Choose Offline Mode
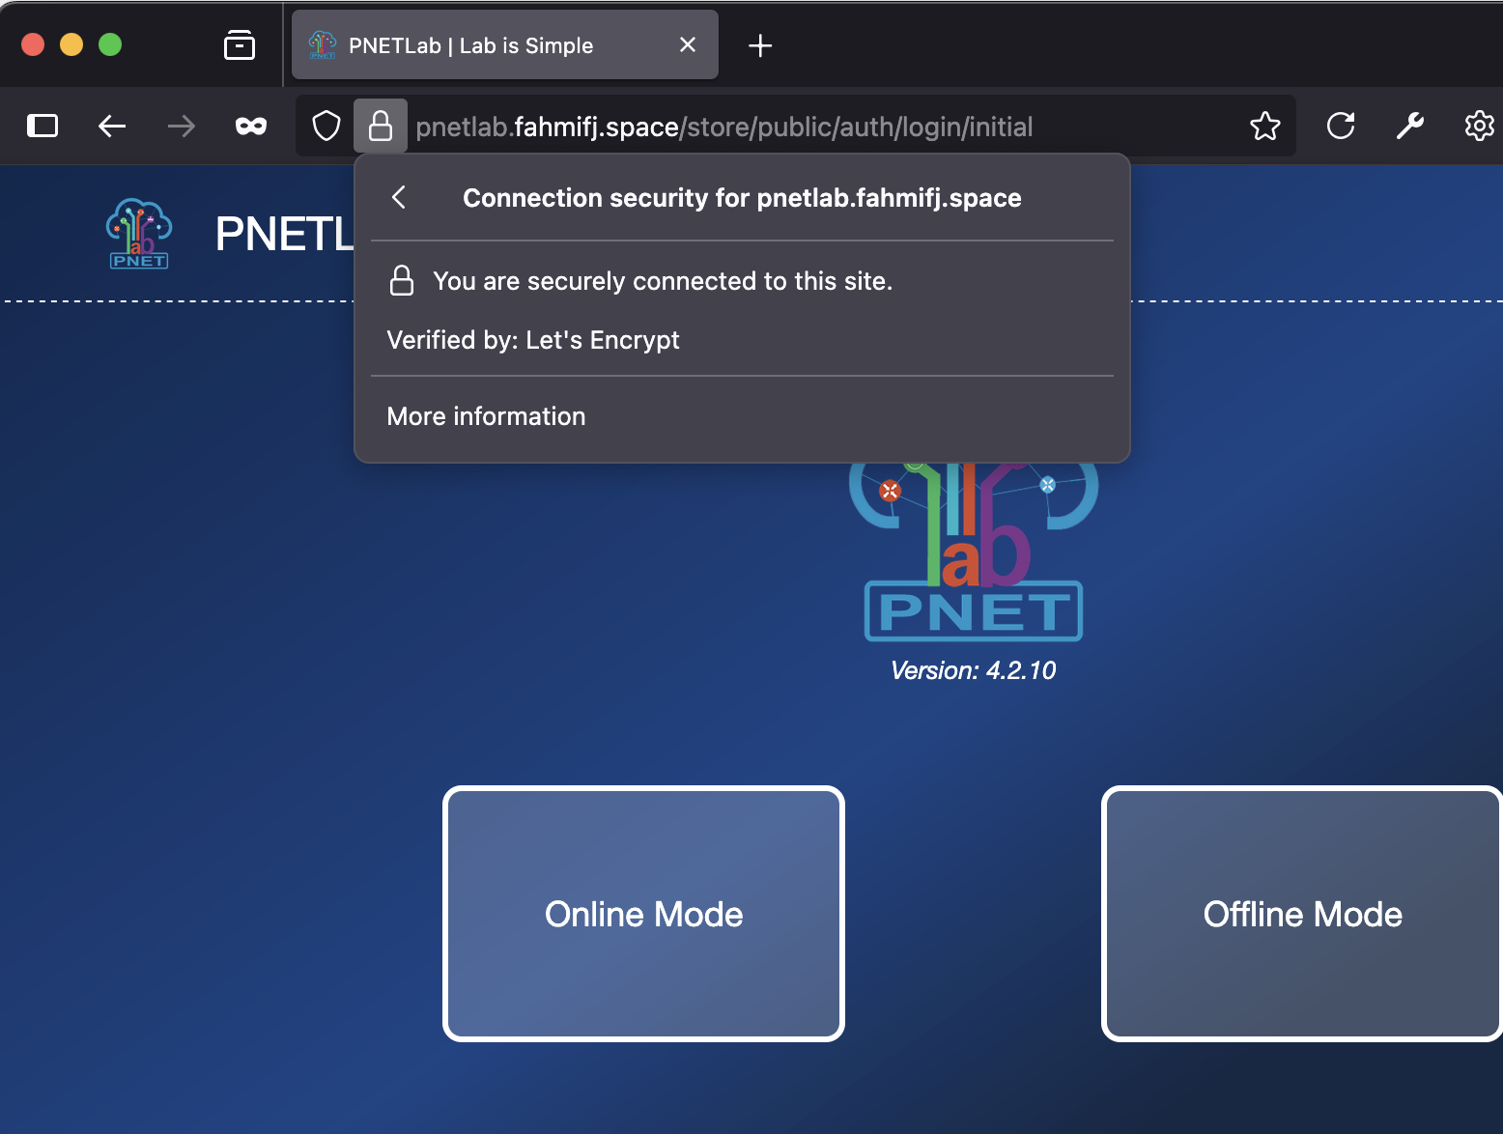 tap(1302, 914)
